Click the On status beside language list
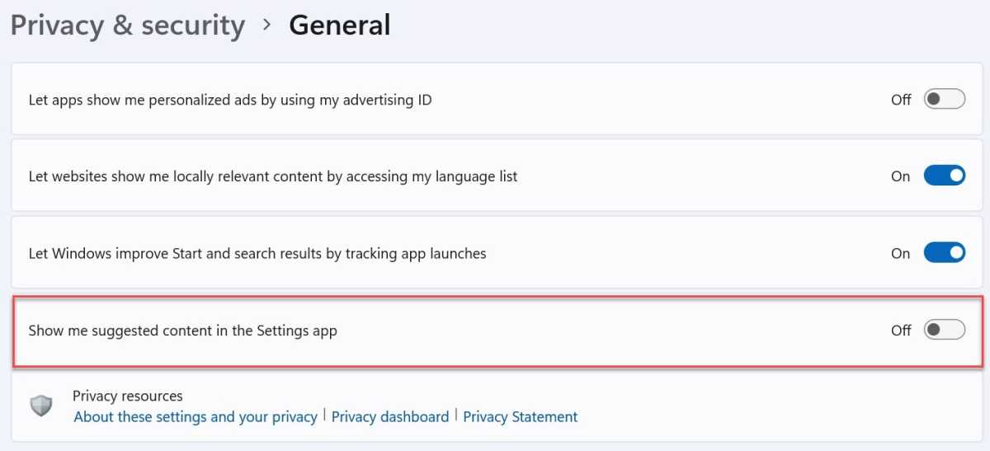The image size is (990, 451). (900, 176)
